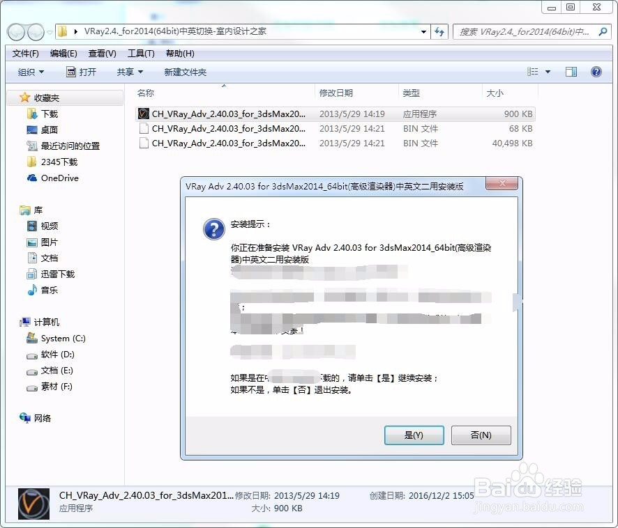Open 素材 (F:) drive
Image resolution: width=618 pixels, height=528 pixels.
click(x=50, y=387)
